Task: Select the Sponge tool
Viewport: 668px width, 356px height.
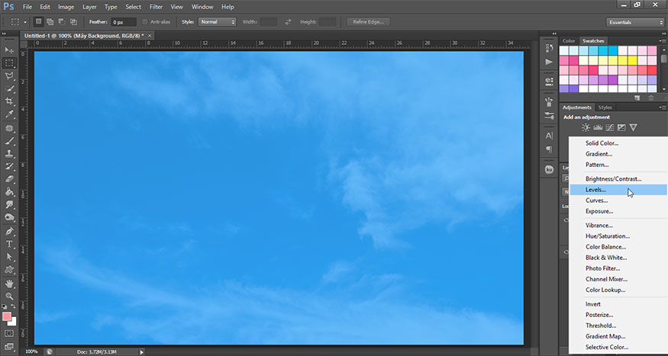Action: click(9, 217)
